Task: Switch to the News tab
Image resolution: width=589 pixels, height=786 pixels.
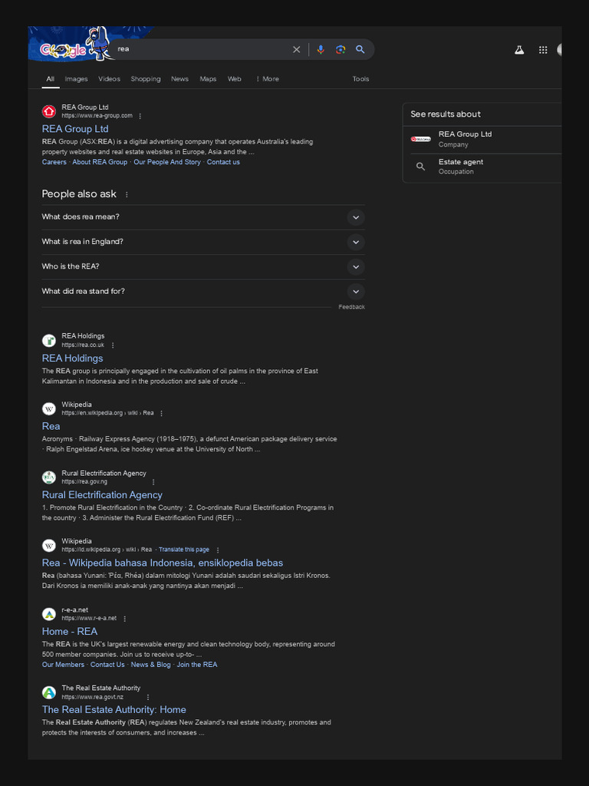Action: (x=179, y=79)
